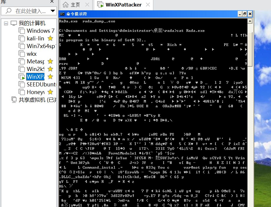Image resolution: width=271 pixels, height=207 pixels.
Task: Toggle favorite star for Honey entry
Action: point(50,92)
